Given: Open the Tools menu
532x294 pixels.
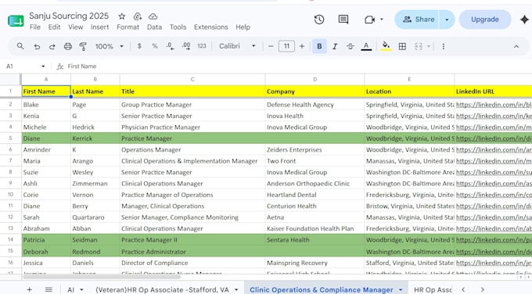Looking at the screenshot, I should click(x=178, y=27).
